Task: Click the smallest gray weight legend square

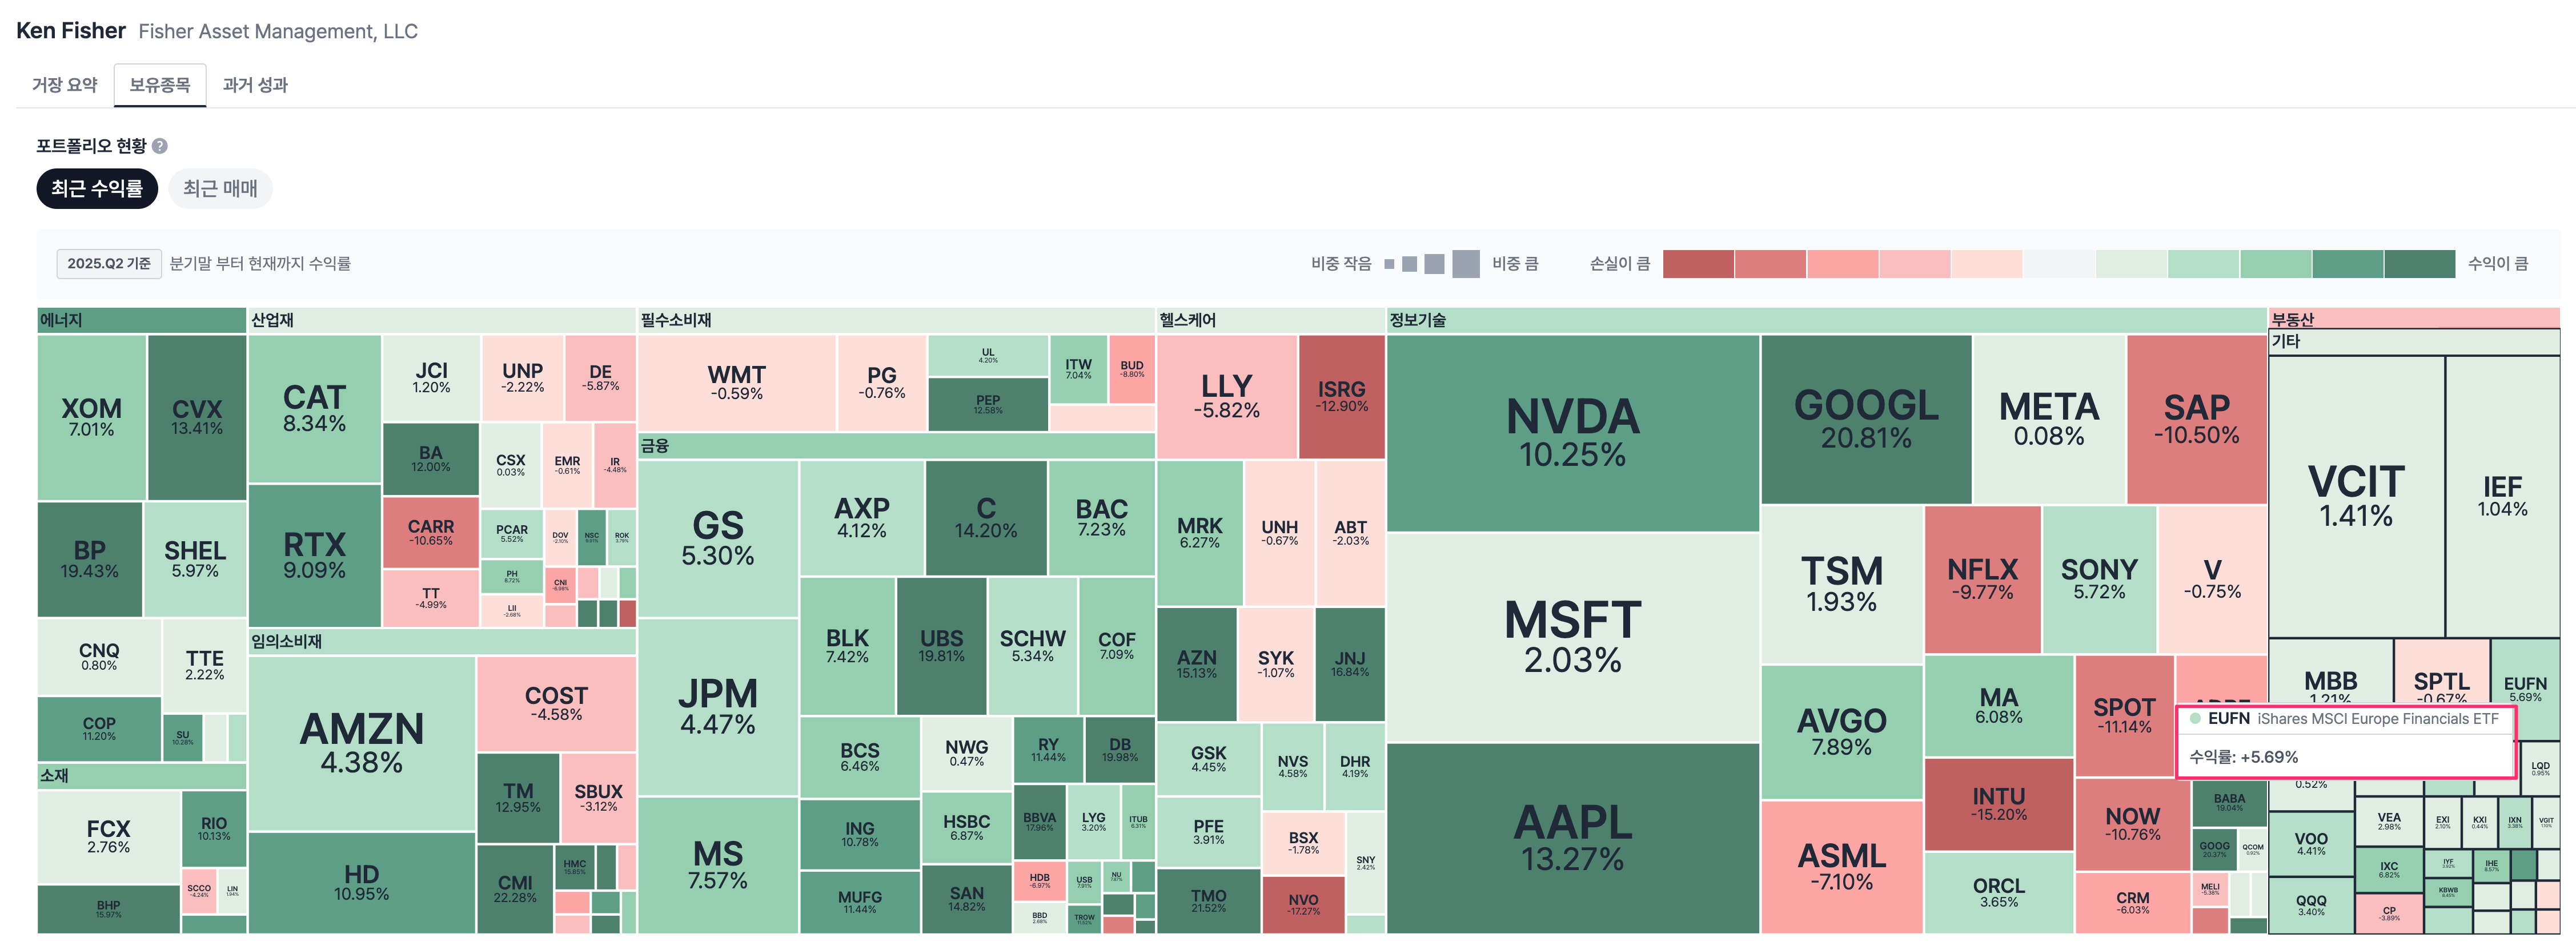Action: (x=1389, y=264)
